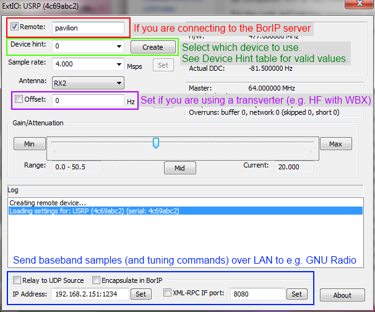
Task: Set gain to maximum with Max button
Action: [x=335, y=144]
